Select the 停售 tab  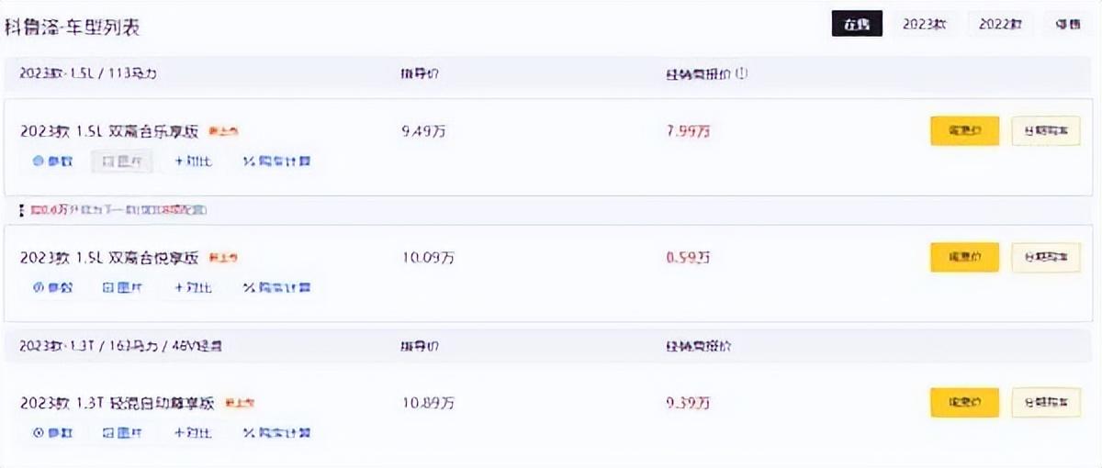click(1067, 25)
